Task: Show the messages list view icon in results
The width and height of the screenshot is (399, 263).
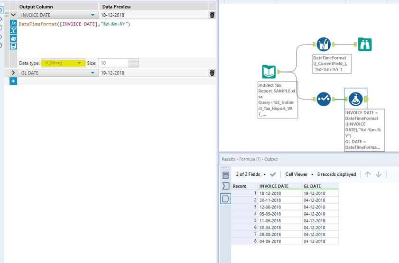Action: (x=225, y=175)
